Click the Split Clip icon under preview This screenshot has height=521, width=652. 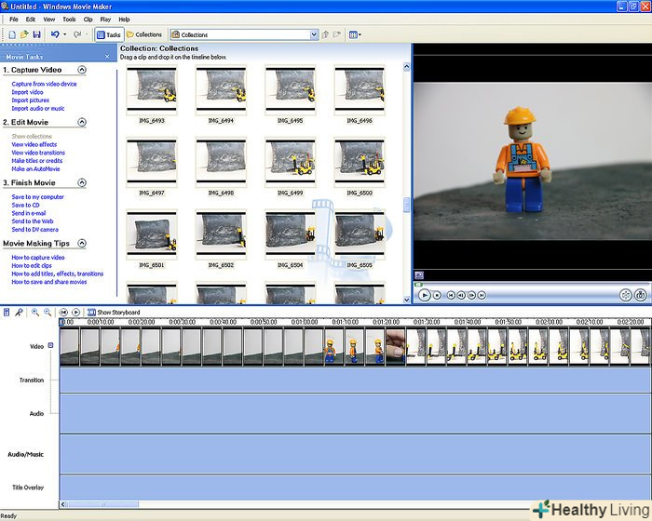[626, 295]
